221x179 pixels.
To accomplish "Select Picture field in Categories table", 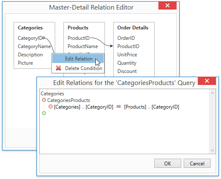I will click(x=25, y=63).
